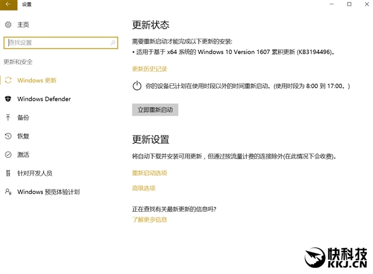This screenshot has width=373, height=274.
Task: Click the 更新状态 heading
Action: click(150, 25)
